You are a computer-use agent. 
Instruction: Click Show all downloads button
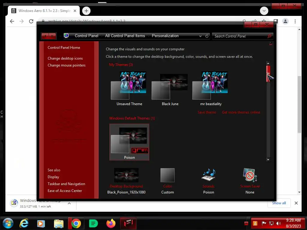pyautogui.click(x=279, y=203)
